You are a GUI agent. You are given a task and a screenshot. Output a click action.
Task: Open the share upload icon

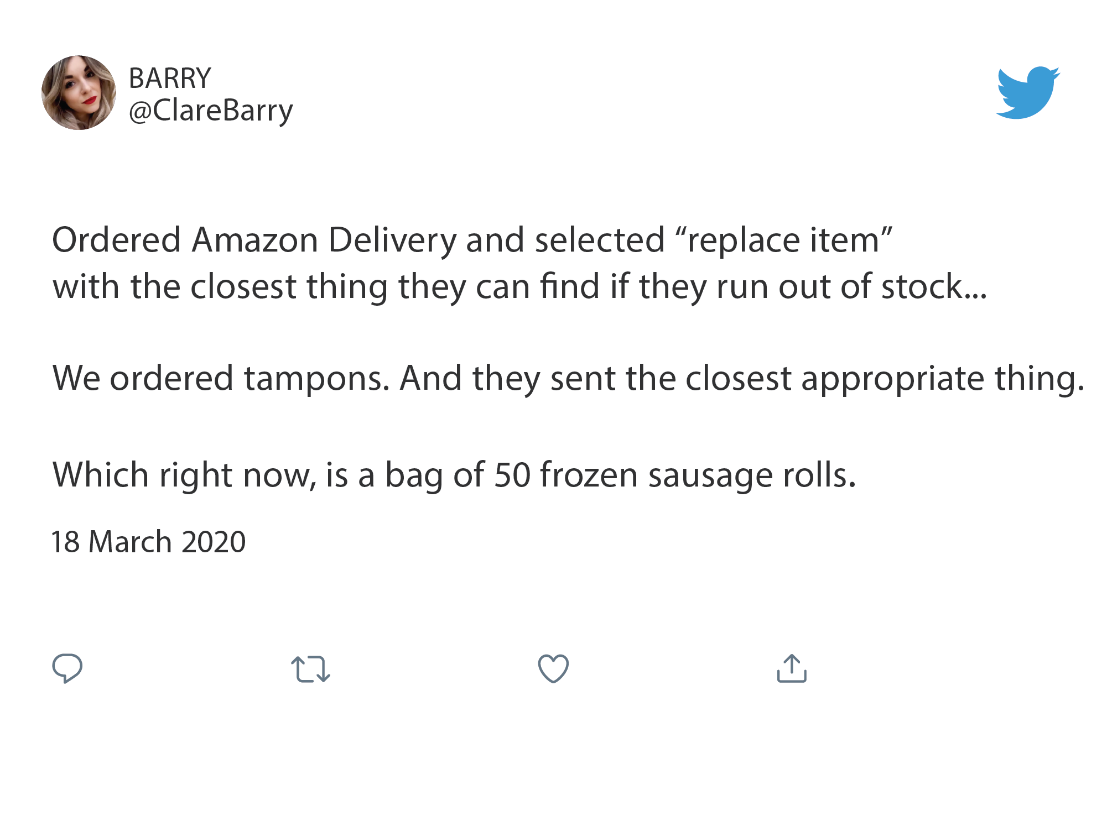[x=792, y=668]
